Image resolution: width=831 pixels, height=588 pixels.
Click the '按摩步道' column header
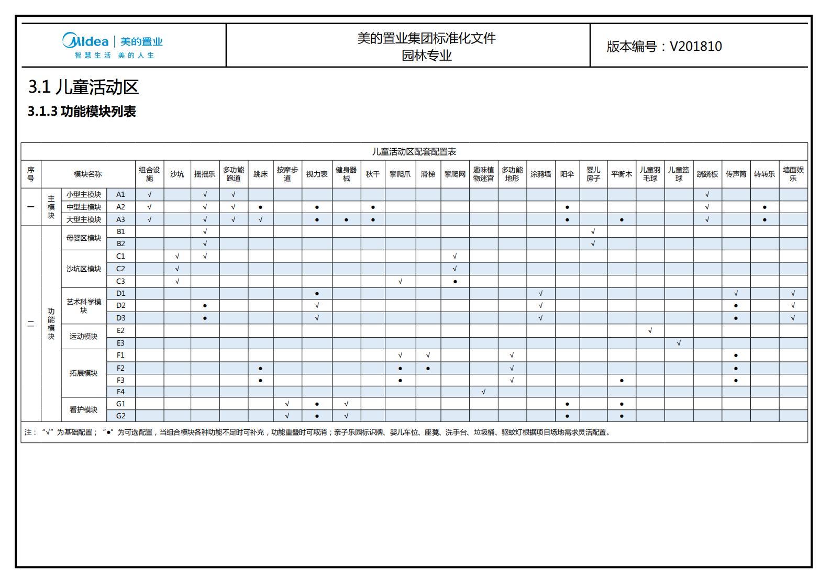(287, 174)
